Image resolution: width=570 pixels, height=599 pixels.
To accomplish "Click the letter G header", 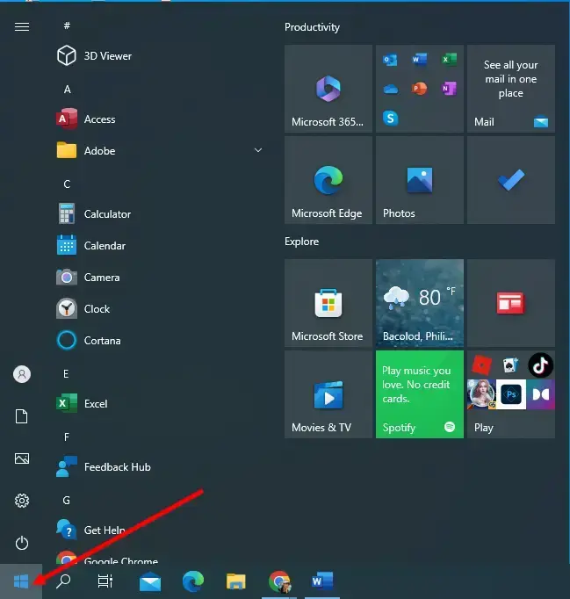I will (x=67, y=500).
